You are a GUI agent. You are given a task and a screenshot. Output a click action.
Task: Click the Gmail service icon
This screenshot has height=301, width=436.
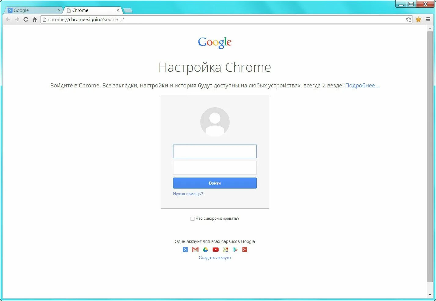click(x=195, y=250)
